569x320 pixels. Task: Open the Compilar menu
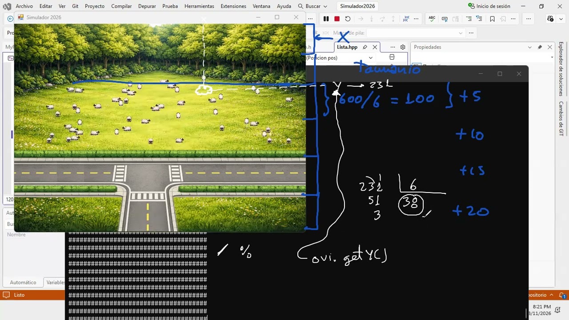click(x=121, y=6)
